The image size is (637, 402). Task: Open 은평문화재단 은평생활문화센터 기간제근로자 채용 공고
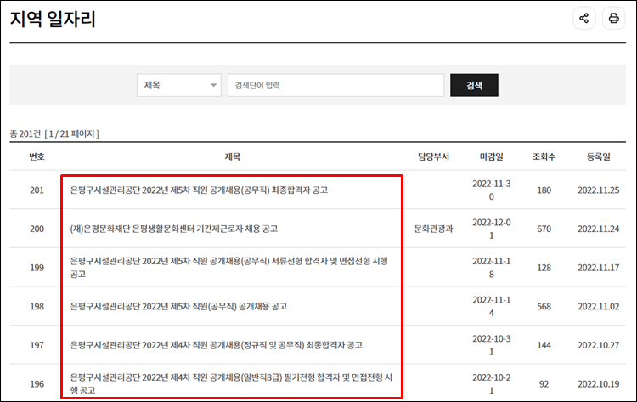tap(174, 229)
